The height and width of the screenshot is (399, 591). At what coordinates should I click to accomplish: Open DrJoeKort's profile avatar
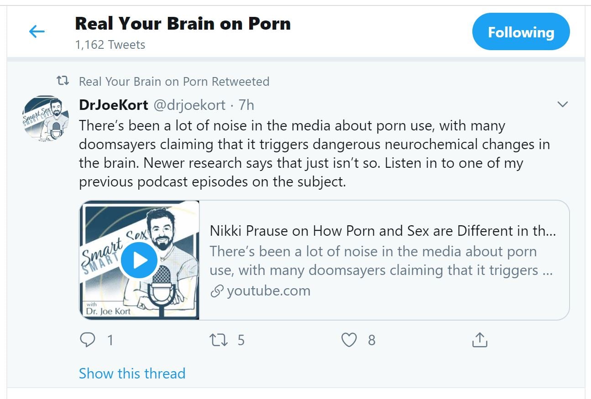[x=46, y=119]
